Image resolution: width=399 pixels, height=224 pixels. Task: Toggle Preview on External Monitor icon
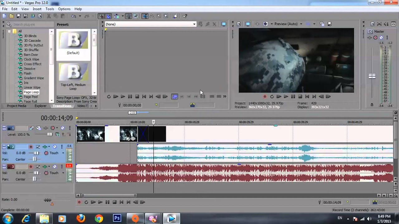click(x=248, y=24)
